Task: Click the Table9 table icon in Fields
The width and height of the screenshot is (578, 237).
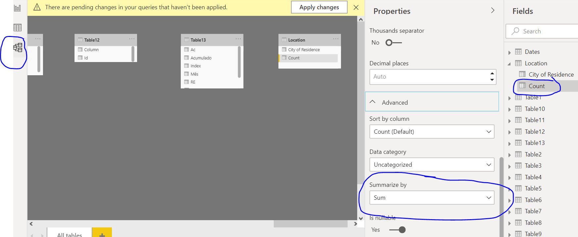Action: pyautogui.click(x=518, y=234)
